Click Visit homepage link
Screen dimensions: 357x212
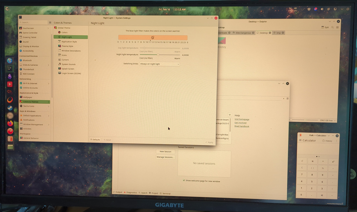[x=242, y=119]
